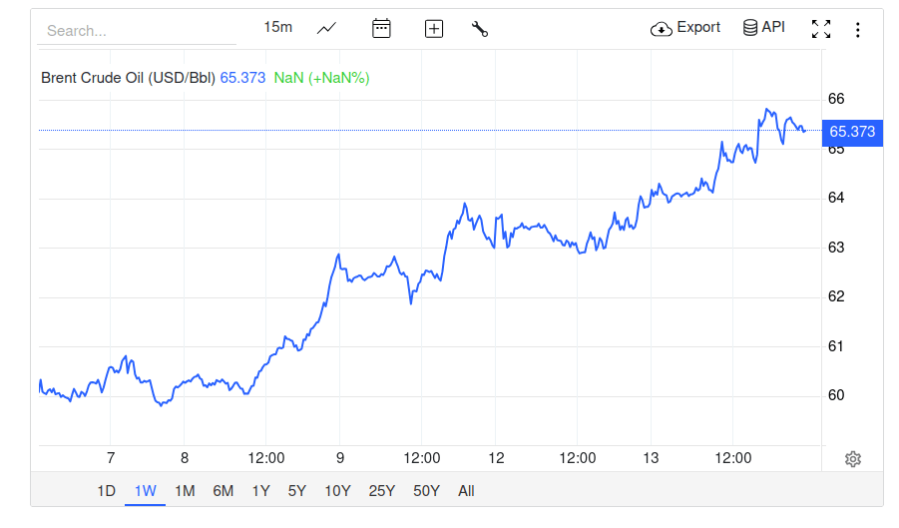Open the API database option
The height and width of the screenshot is (528, 899).
tap(764, 28)
